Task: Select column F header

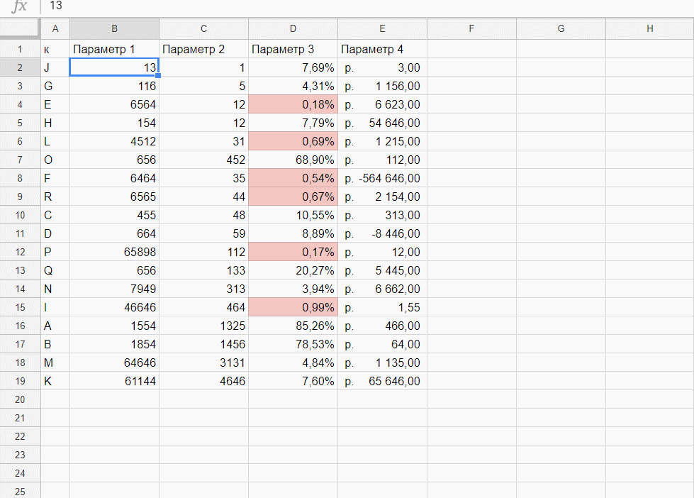Action: tap(471, 28)
